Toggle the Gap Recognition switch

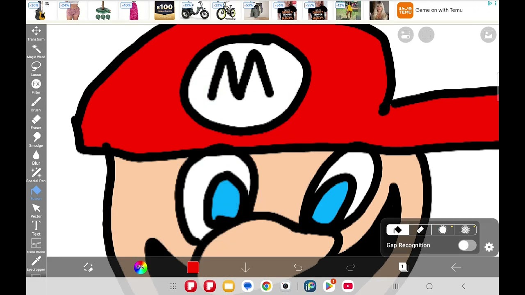[x=467, y=245]
